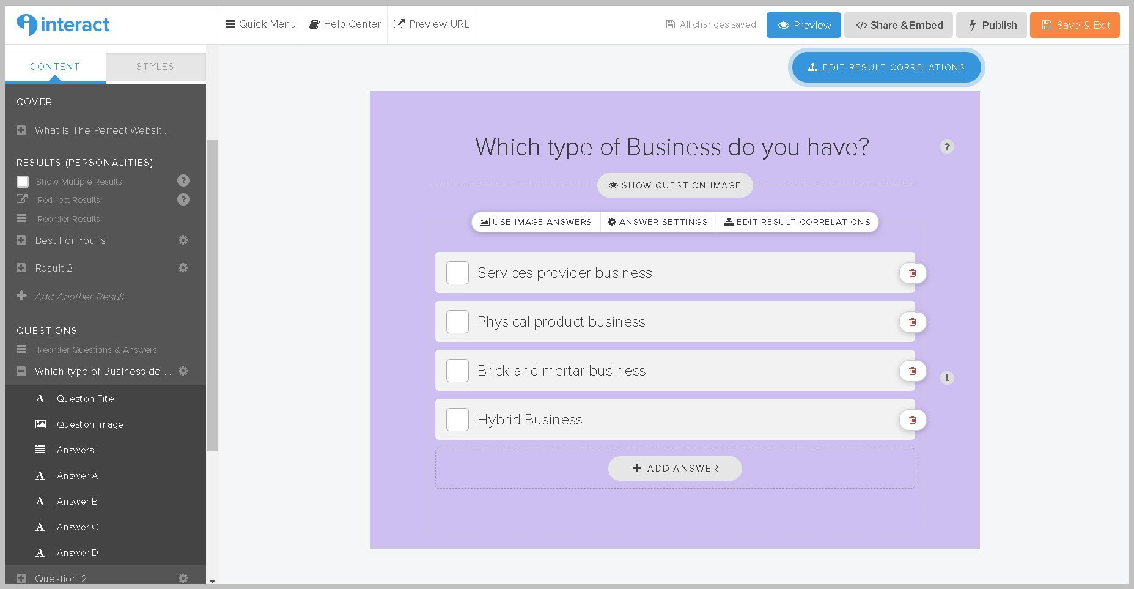Click Save & Exit button
The width and height of the screenshot is (1134, 589).
[x=1075, y=25]
